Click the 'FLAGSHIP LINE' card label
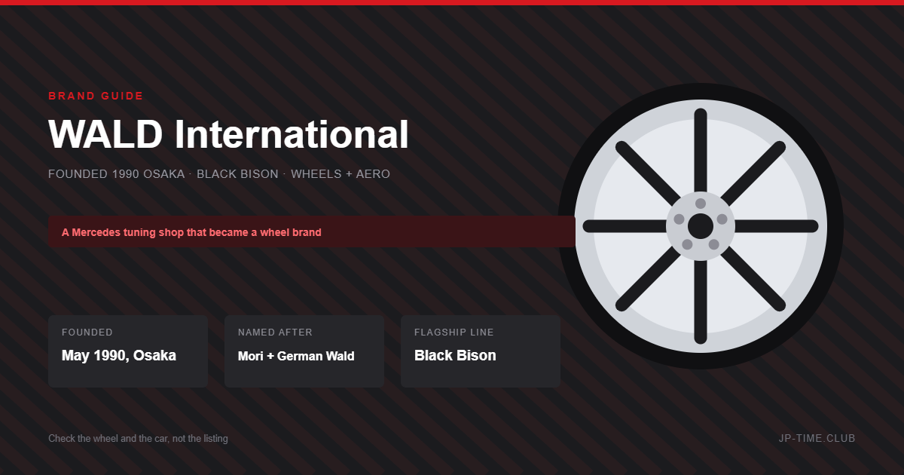The width and height of the screenshot is (904, 475). (454, 332)
